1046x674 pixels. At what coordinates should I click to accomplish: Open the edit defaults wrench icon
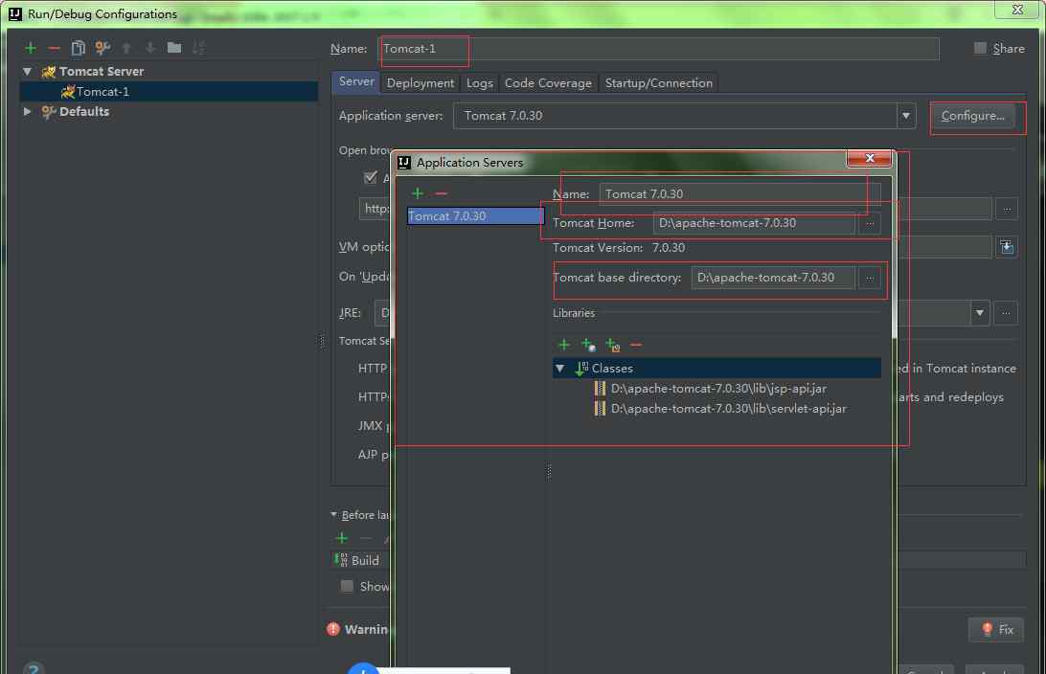pyautogui.click(x=102, y=48)
